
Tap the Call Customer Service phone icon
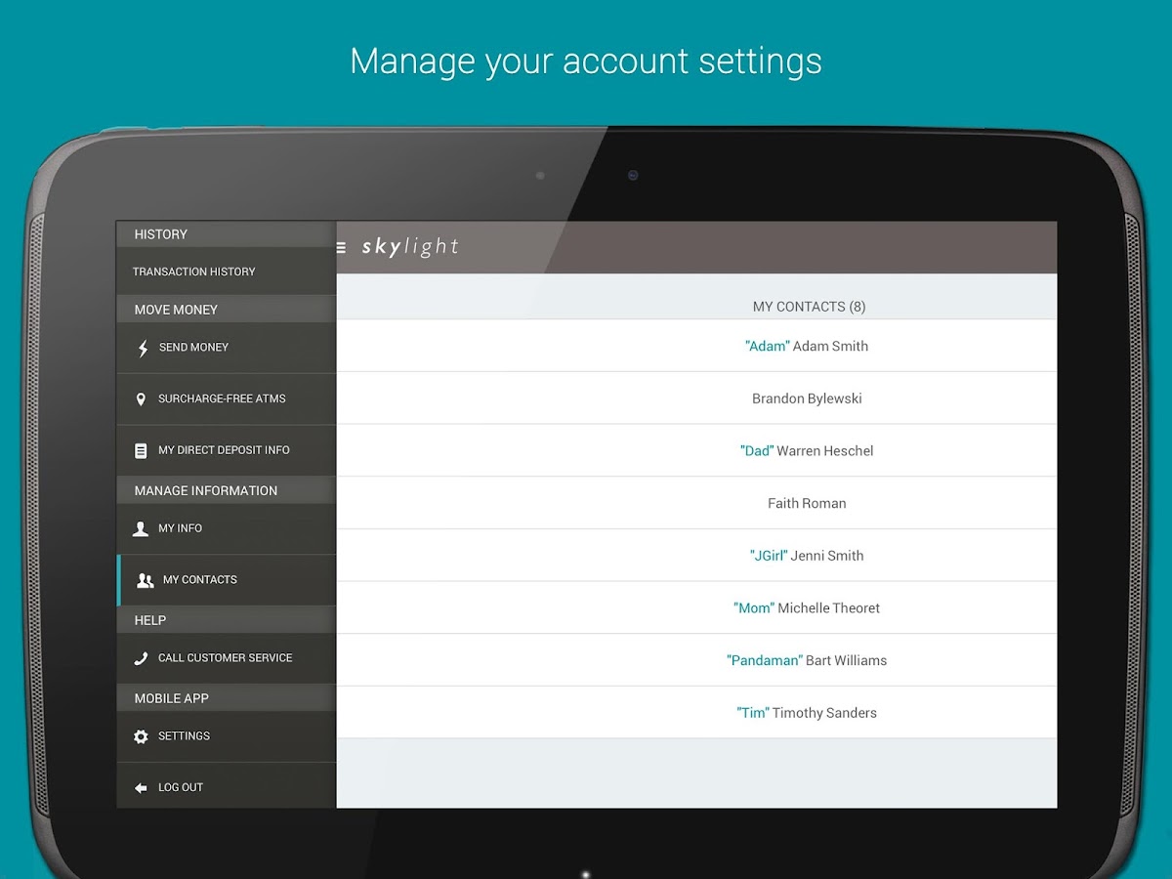tap(142, 658)
